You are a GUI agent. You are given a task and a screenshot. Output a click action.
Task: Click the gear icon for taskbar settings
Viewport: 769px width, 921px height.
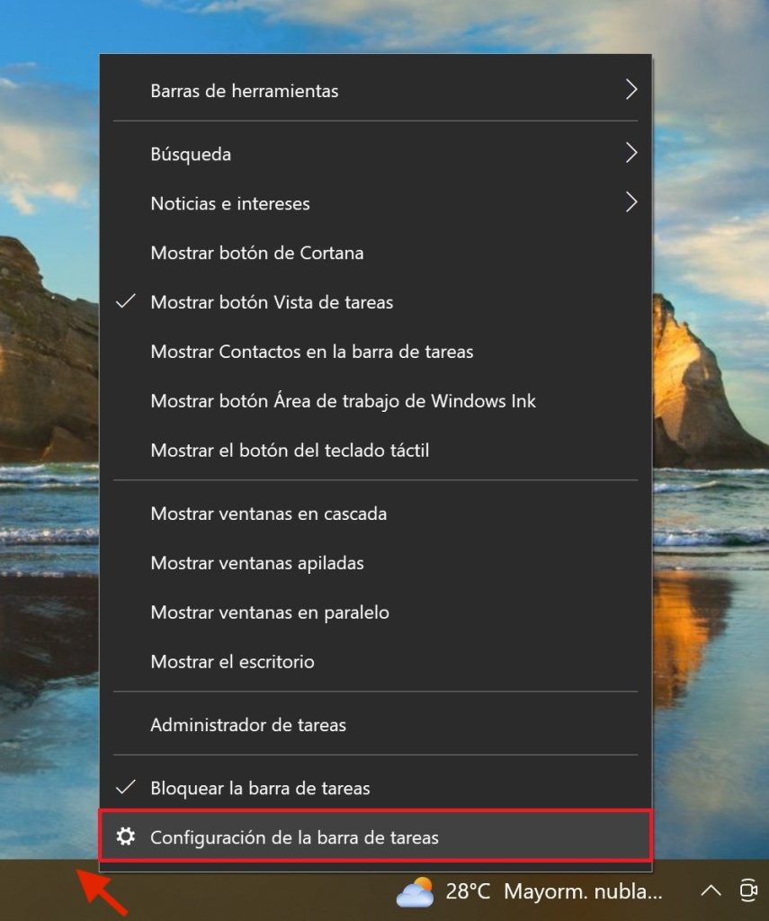pos(126,836)
